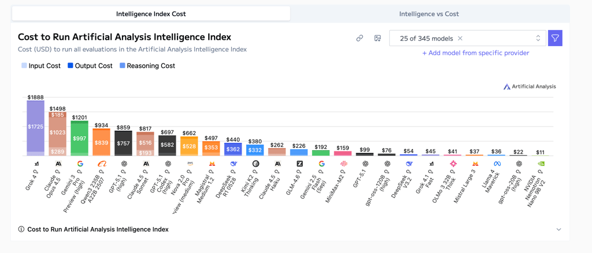Click the $1498 total above the Claude Opus 4.5 bar
592x253 pixels.
[x=57, y=109]
